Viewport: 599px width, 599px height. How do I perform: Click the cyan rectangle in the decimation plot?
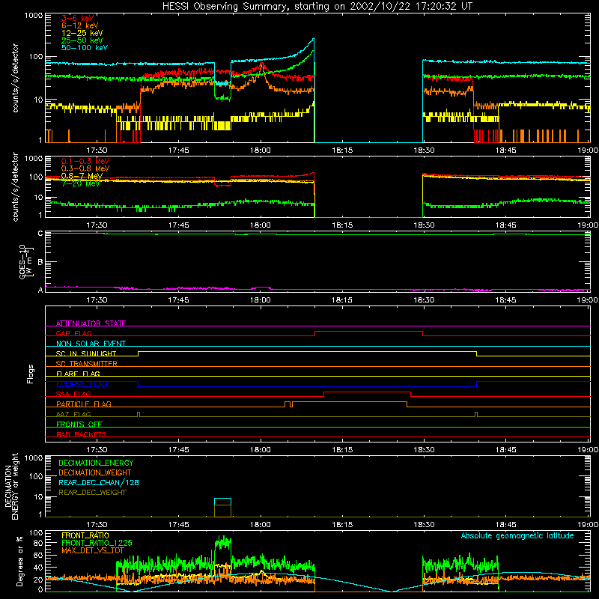pyautogui.click(x=222, y=502)
